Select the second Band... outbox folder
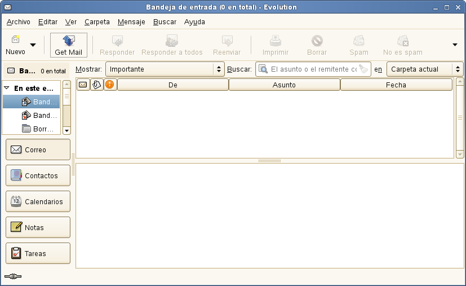 pyautogui.click(x=31, y=115)
